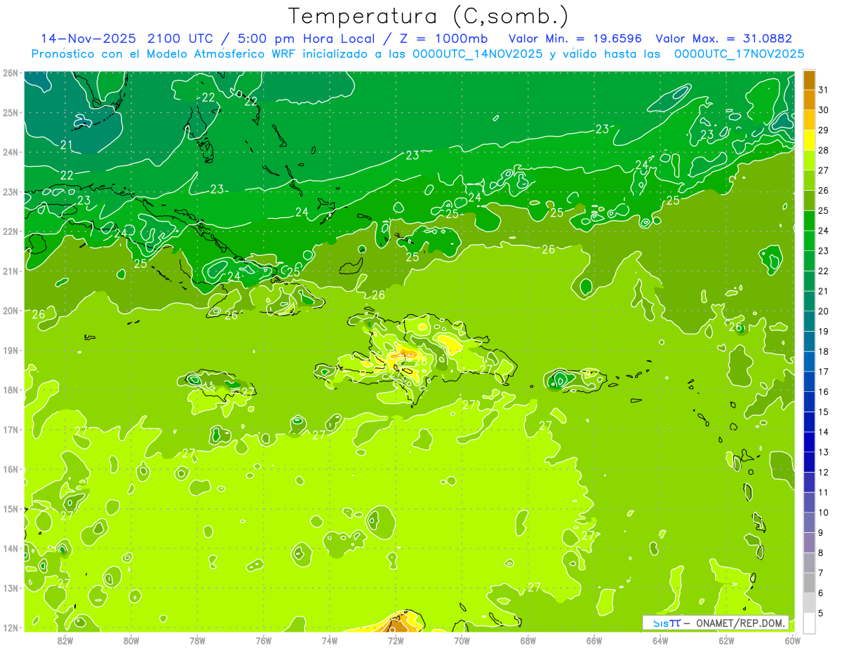Click the "15N" latitude axis label

11,509
